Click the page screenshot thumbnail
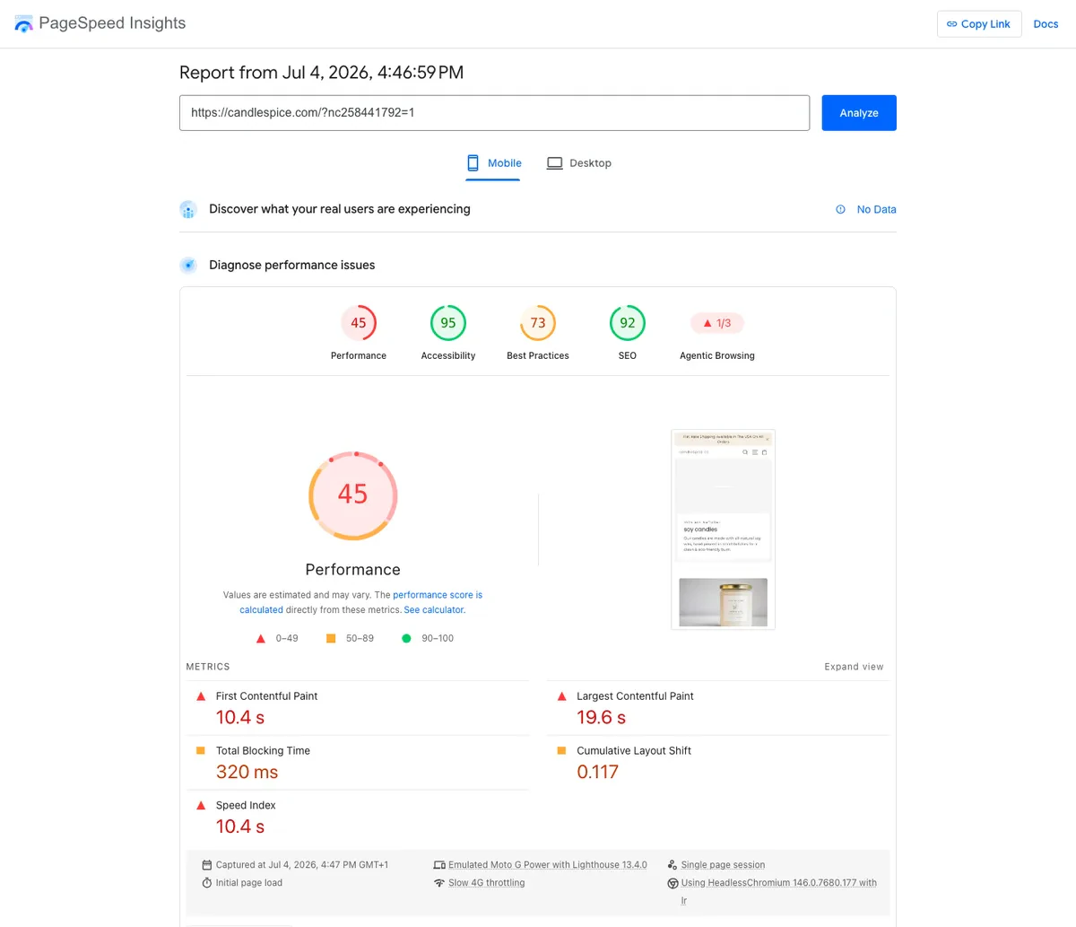The height and width of the screenshot is (927, 1076). (723, 529)
